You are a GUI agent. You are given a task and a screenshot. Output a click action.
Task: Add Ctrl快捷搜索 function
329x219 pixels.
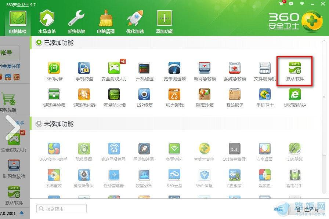[x=234, y=152]
